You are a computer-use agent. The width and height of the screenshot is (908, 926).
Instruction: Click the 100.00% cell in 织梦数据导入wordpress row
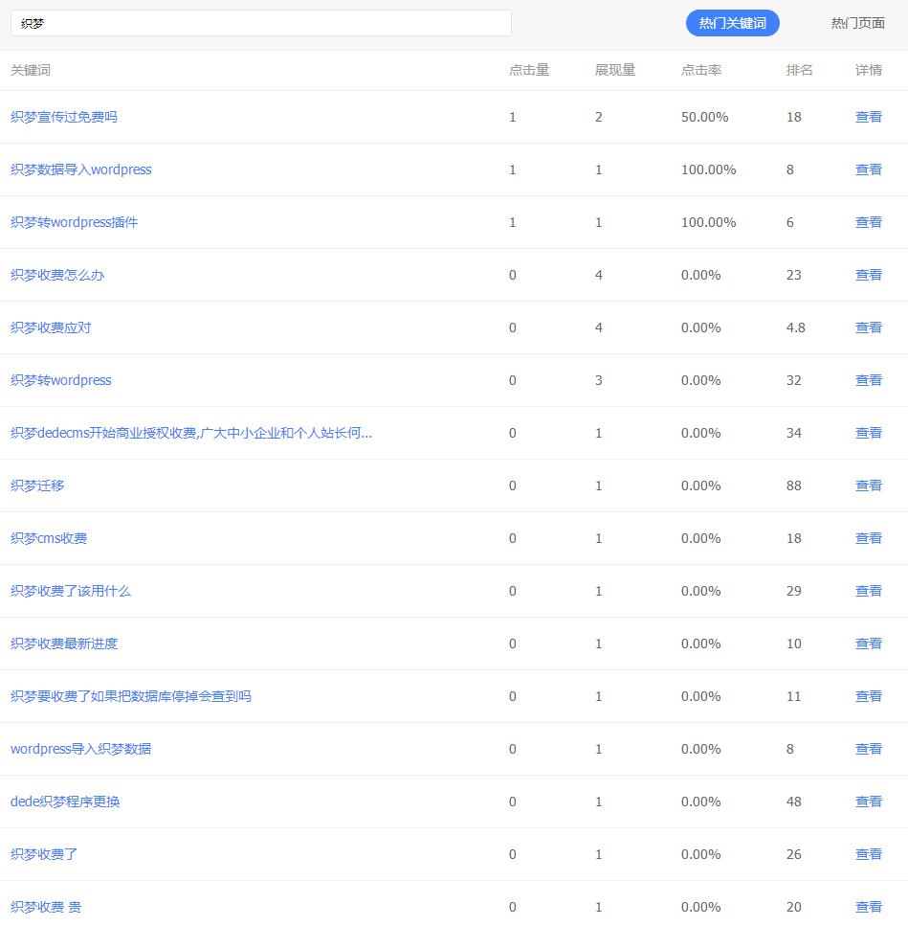pyautogui.click(x=709, y=169)
